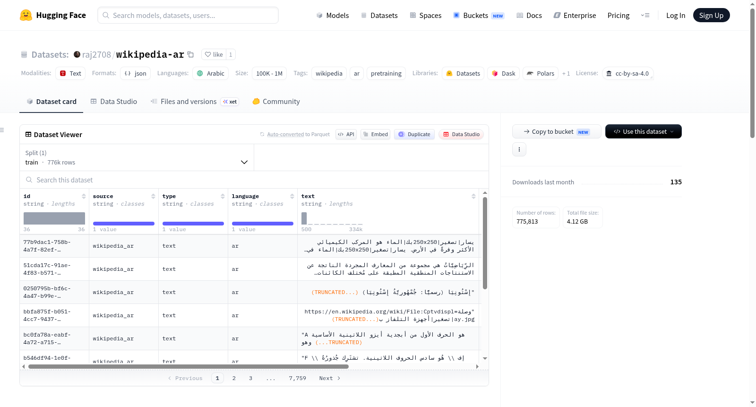Viewport: 756px width, 407px height.
Task: Click Datasets: breadcrumb link
Action: [x=50, y=54]
